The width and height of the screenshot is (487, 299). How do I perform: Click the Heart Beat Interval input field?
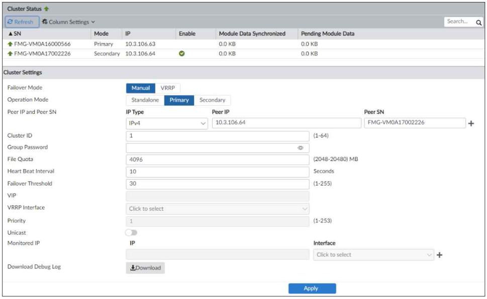point(217,172)
